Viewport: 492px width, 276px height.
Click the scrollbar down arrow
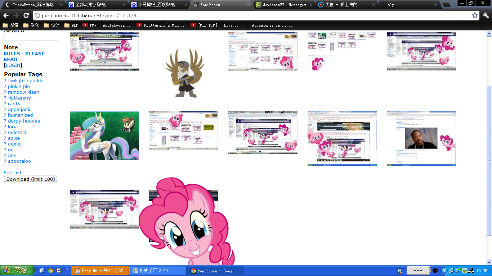pos(489,262)
